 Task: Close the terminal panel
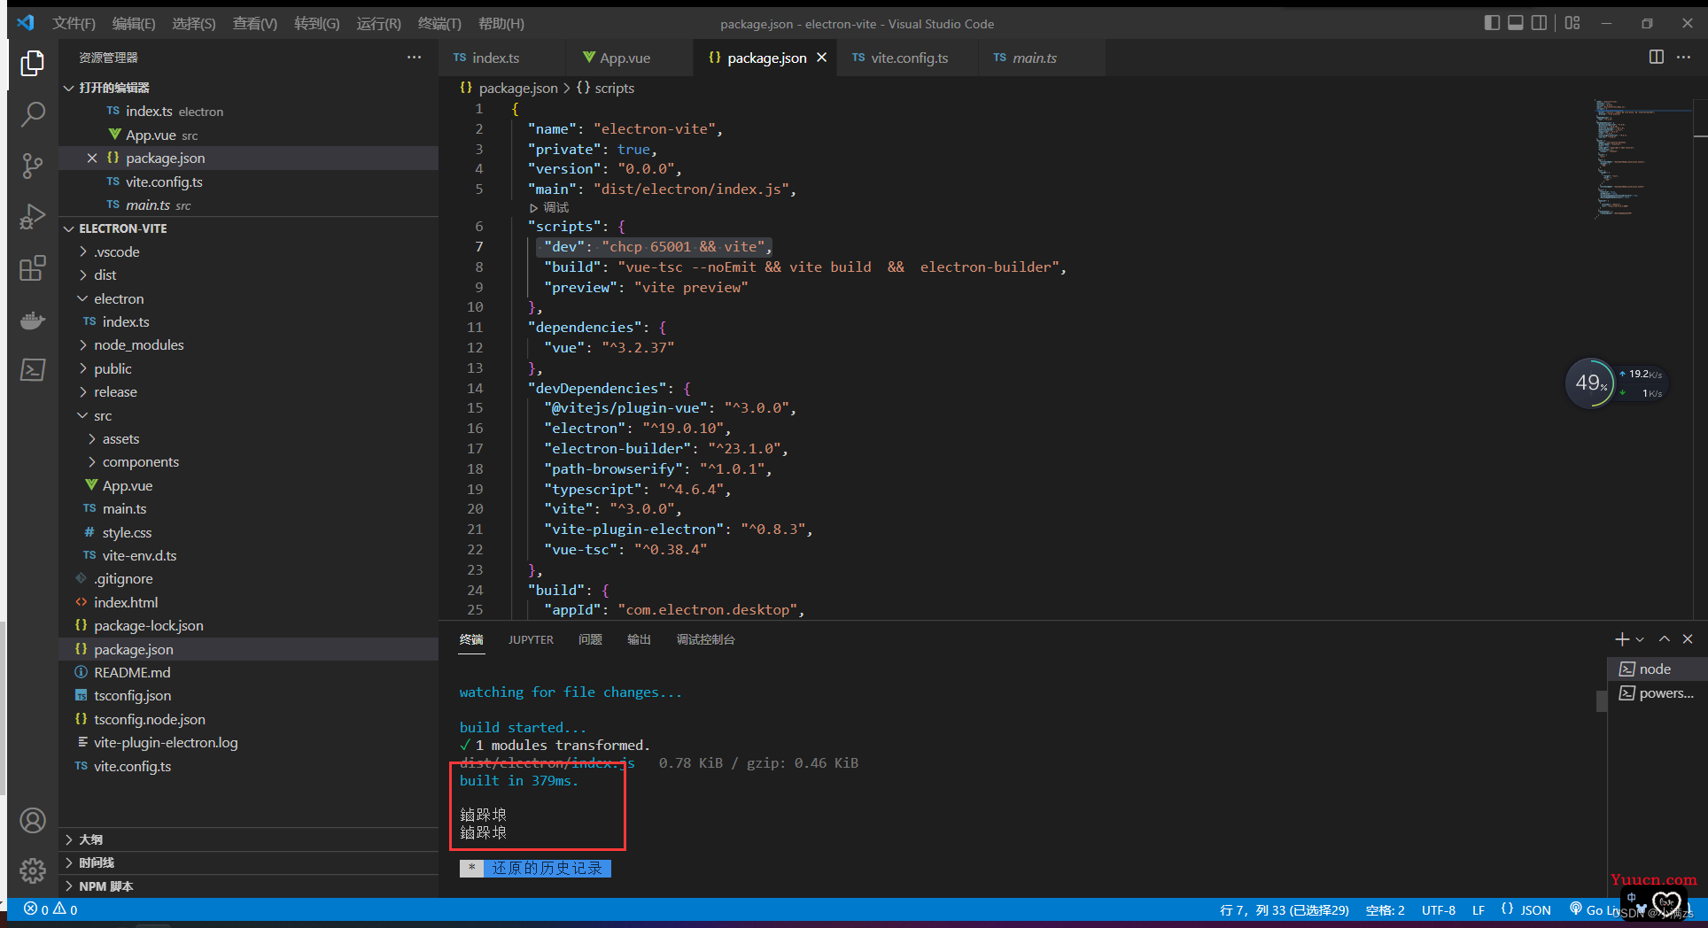point(1688,639)
